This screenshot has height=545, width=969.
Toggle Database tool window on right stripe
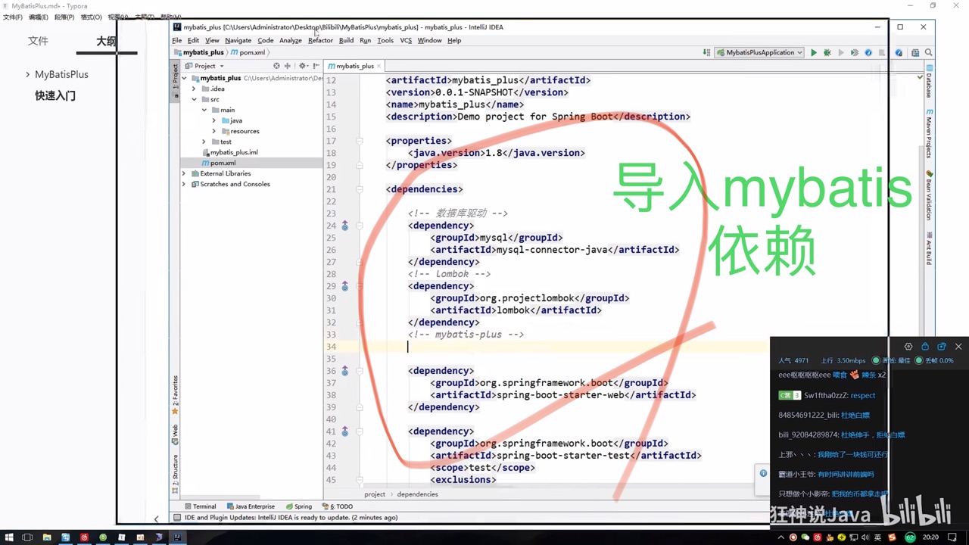point(929,82)
